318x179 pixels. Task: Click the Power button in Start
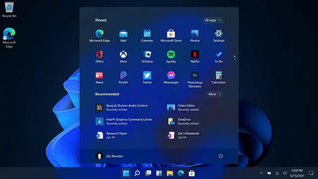tap(221, 156)
